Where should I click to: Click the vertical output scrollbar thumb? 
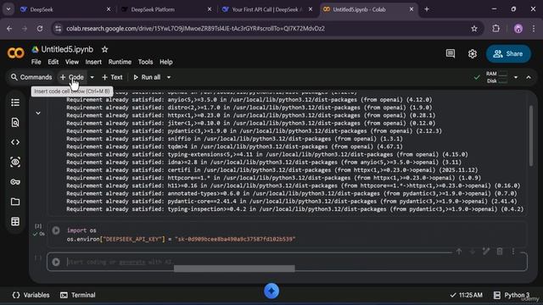(531, 136)
